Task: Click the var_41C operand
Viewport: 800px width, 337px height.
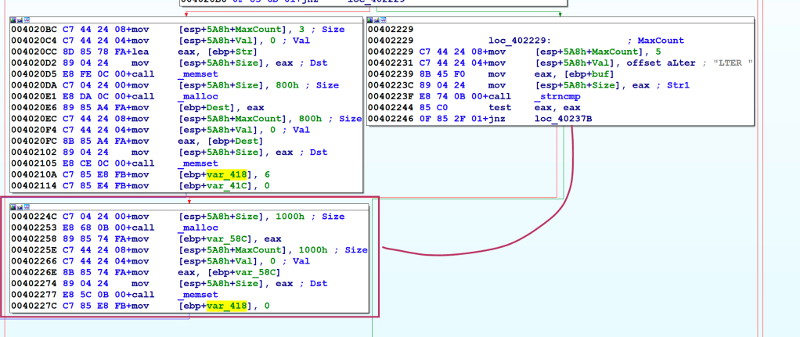Action: coord(222,186)
